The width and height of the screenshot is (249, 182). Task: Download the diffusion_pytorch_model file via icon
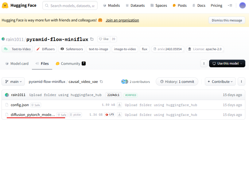pyautogui.click(x=119, y=115)
